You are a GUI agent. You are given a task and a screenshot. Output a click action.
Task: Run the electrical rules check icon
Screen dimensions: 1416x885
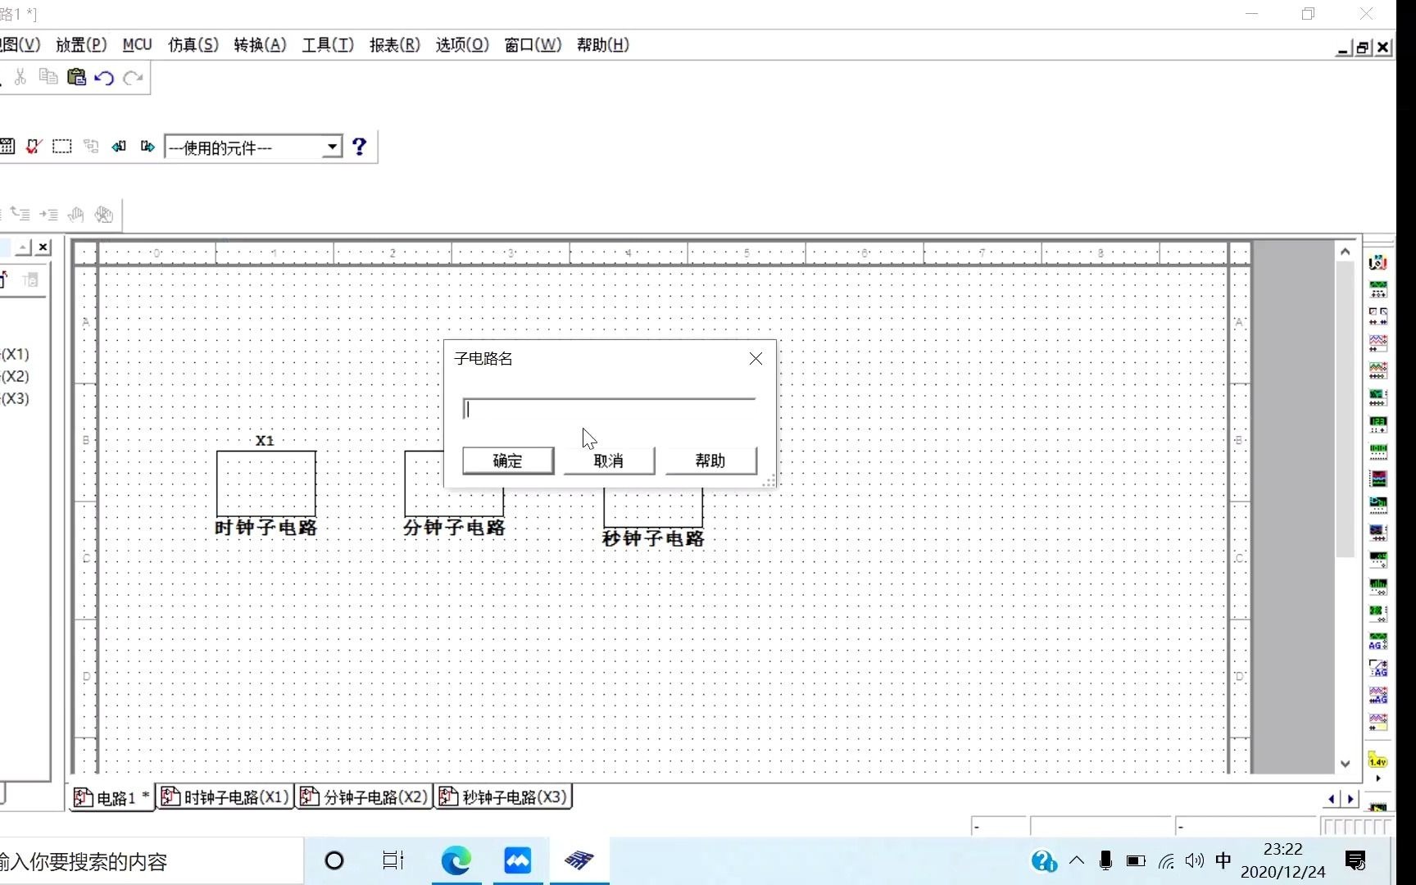coord(34,147)
